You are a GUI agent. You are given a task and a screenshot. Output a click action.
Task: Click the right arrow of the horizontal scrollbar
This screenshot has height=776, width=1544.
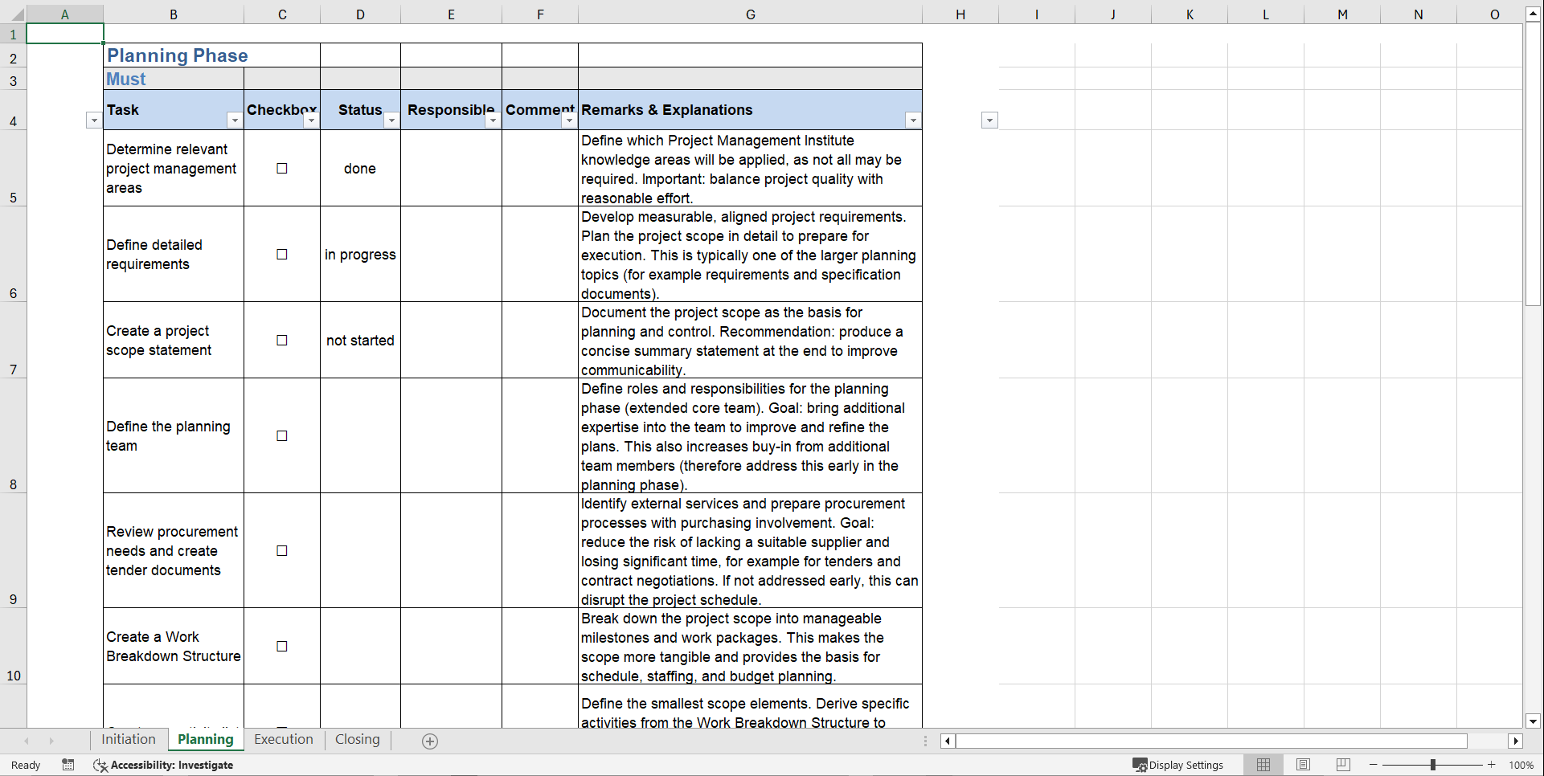[1517, 741]
